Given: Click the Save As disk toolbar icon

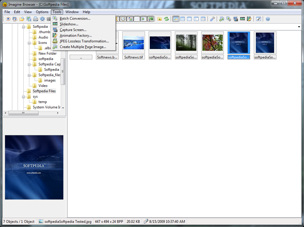Looking at the screenshot, I should (28, 19).
